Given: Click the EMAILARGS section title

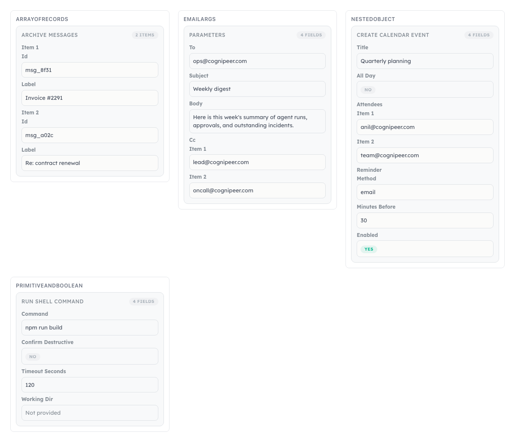Looking at the screenshot, I should [x=200, y=19].
